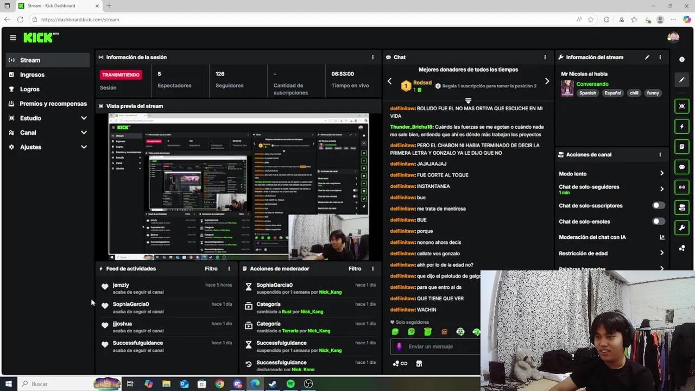This screenshot has width=695, height=391.
Task: Show next top donor with right arrow
Action: (547, 81)
